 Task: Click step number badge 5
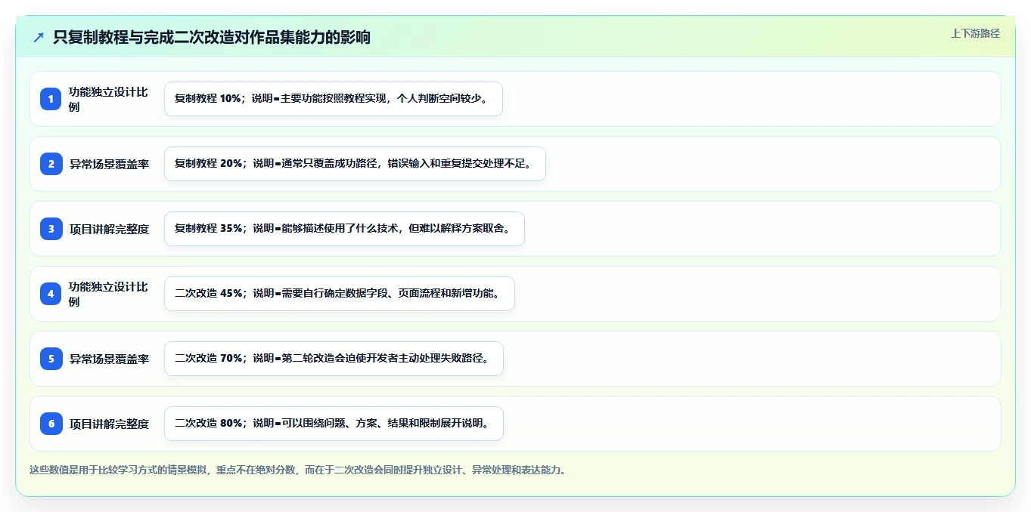[51, 359]
